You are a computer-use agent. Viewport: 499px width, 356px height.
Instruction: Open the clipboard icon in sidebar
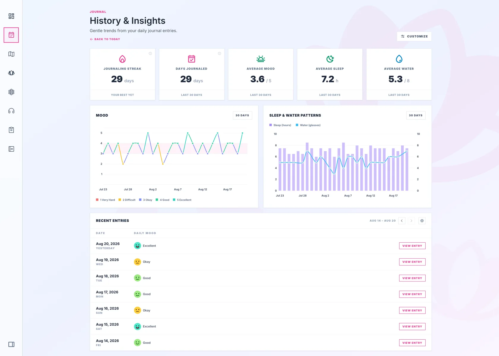point(11,130)
